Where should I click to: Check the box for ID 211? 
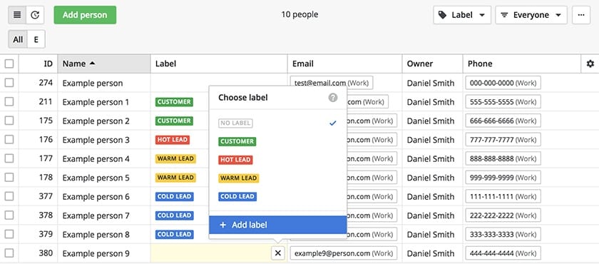click(9, 101)
